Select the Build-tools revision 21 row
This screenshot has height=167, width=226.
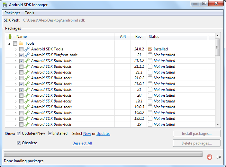[110, 90]
